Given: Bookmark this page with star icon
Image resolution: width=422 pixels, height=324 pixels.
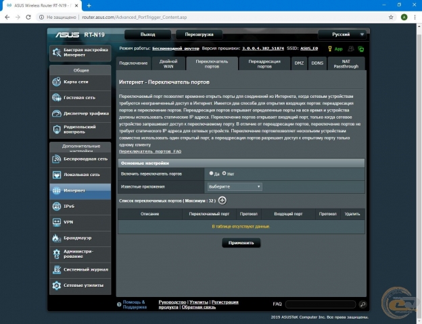Looking at the screenshot, I should 391,17.
